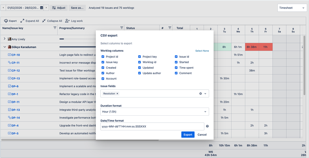
Task: Uncheck the Time spent checkbox
Action: [176, 68]
